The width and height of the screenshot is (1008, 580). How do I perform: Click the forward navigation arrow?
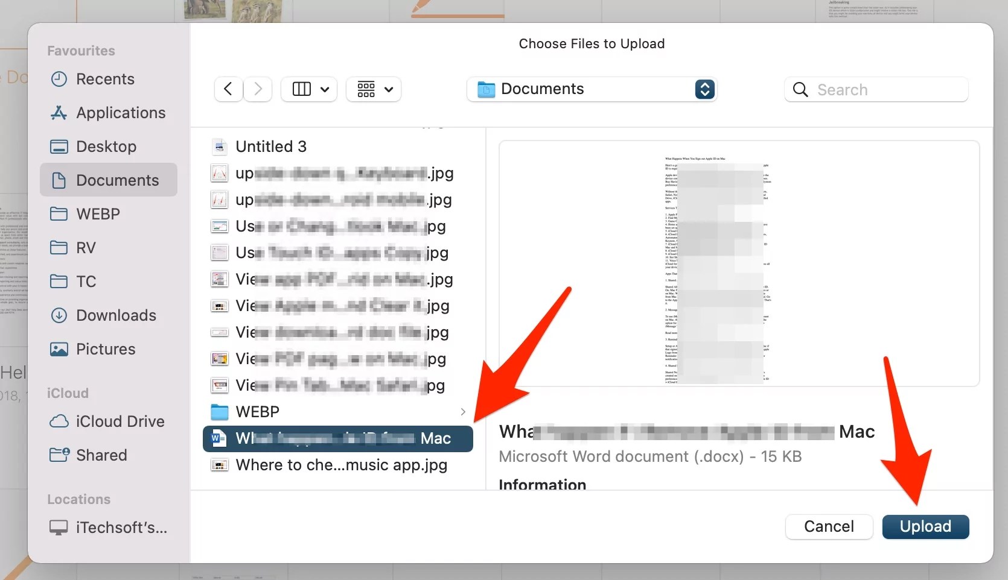(x=258, y=89)
